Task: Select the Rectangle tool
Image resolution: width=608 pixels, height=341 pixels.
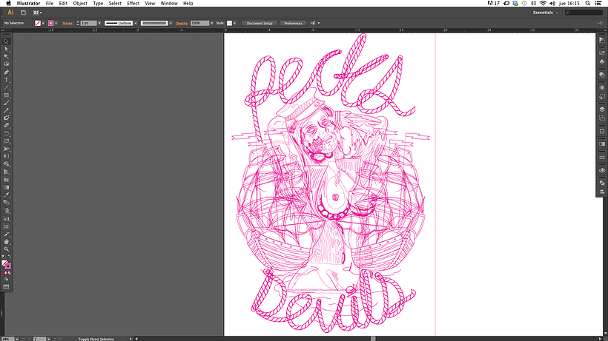Action: click(6, 95)
